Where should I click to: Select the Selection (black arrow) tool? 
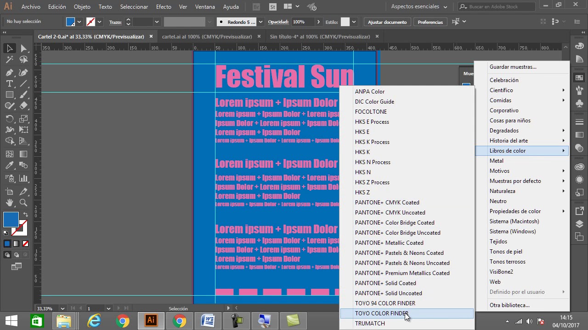(10, 48)
